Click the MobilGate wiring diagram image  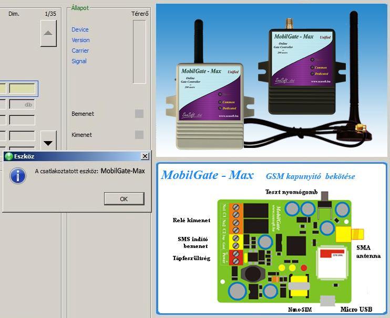272,238
